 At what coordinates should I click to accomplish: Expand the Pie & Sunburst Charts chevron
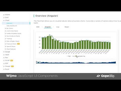point(5,36)
